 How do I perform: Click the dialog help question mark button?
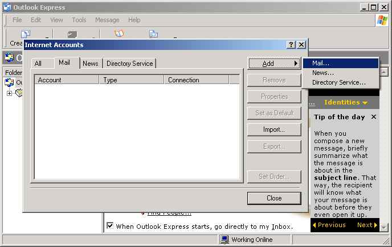click(x=291, y=45)
